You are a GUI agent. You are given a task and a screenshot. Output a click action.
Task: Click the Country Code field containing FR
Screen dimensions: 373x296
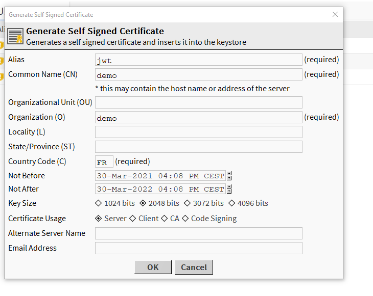104,162
